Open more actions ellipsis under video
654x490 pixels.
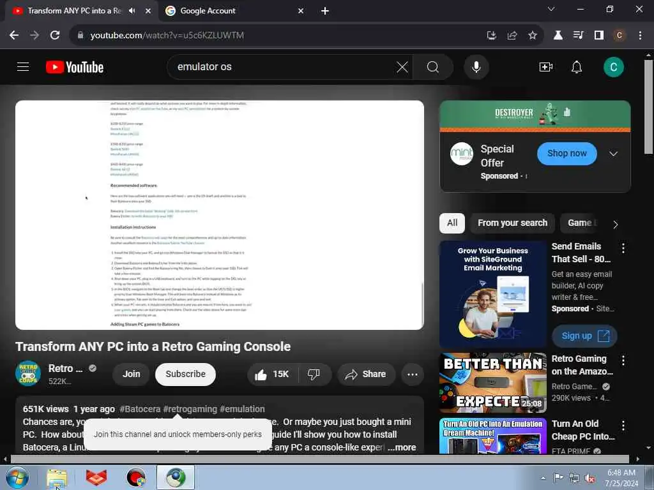(413, 374)
